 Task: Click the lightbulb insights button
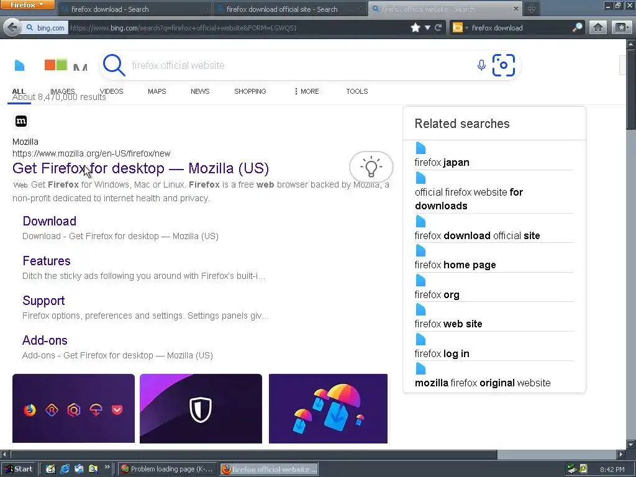(x=371, y=166)
